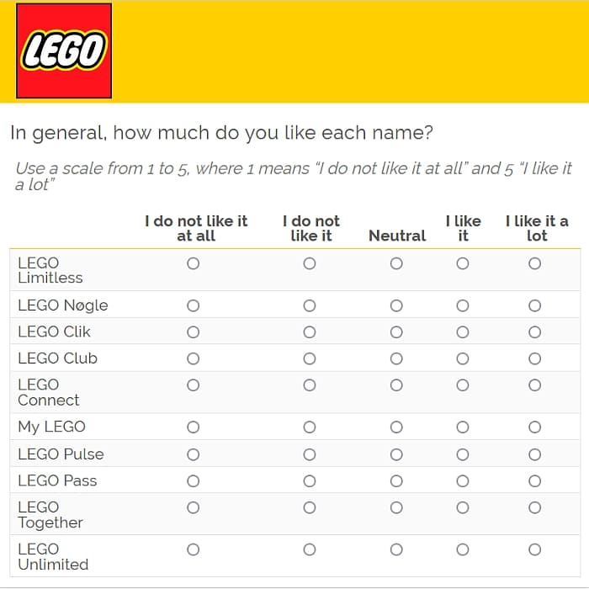Choose Neutral for LEGO Together
This screenshot has width=589, height=589.
[x=396, y=507]
